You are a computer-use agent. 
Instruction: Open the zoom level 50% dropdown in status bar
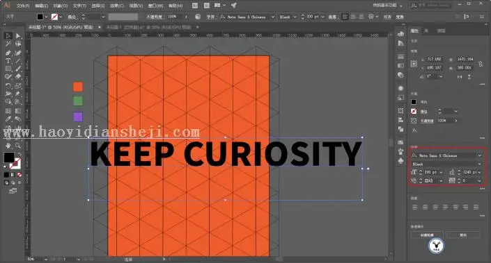pyautogui.click(x=46, y=260)
